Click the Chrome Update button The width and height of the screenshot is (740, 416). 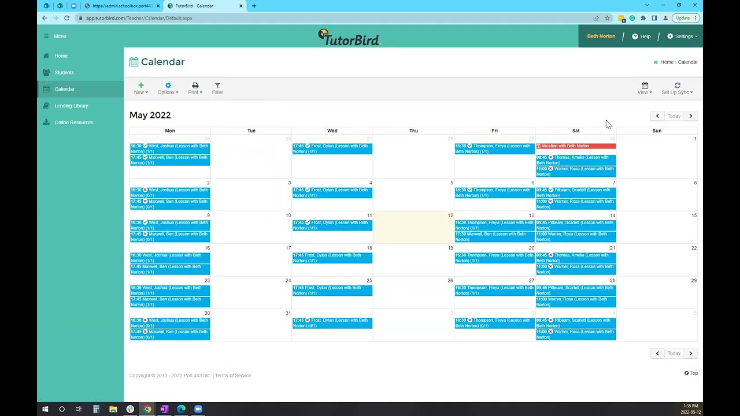tap(686, 18)
